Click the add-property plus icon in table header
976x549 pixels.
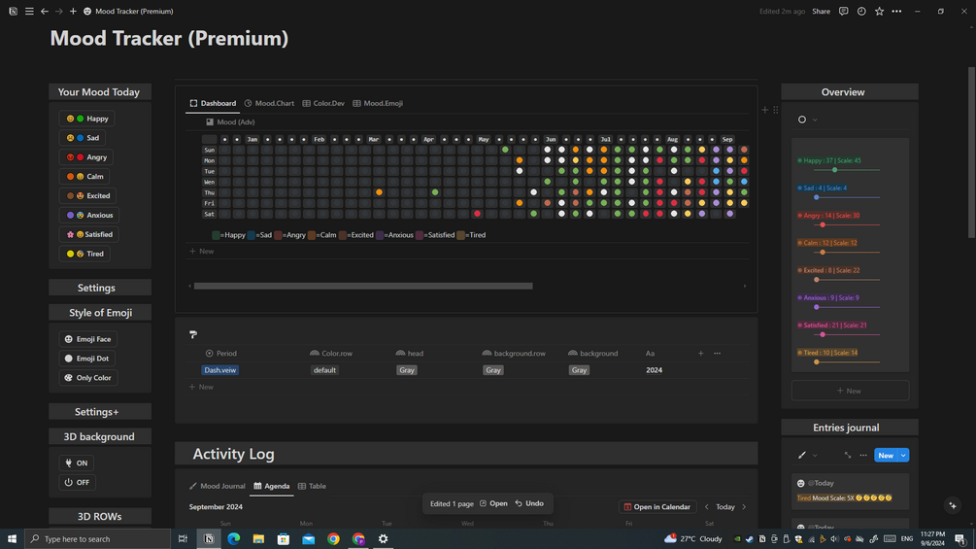pos(700,353)
